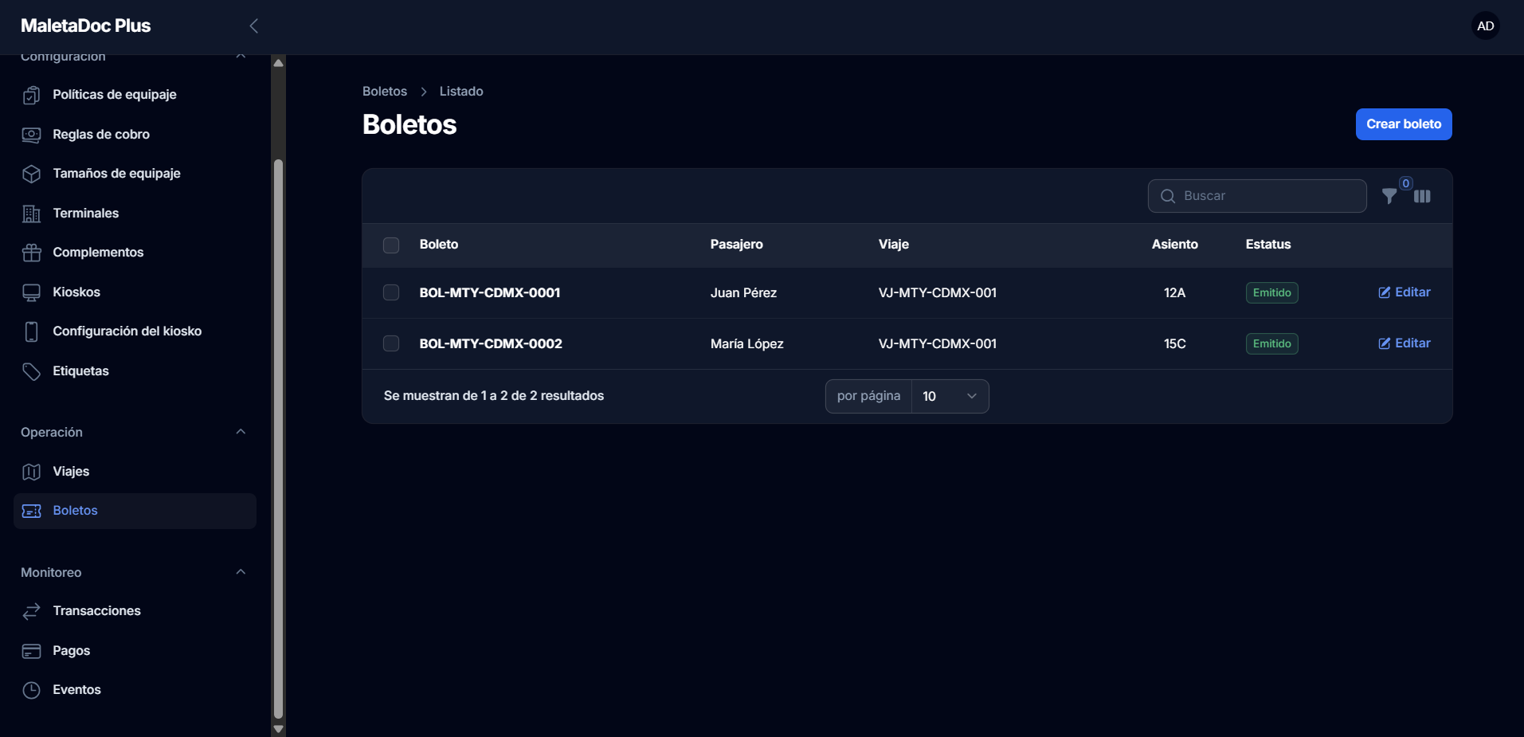The image size is (1524, 737).
Task: Click the Boletos ticket icon
Action: (31, 511)
